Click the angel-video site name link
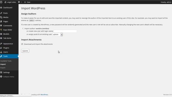Image resolution: width=172 pixels, height=97 pixels. (x=12, y=2)
